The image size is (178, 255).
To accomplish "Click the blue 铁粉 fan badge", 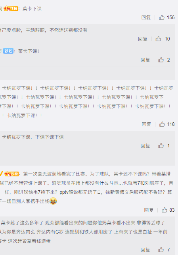I will [8, 51].
